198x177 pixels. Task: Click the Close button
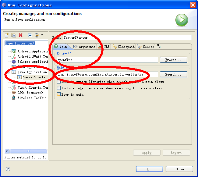179,169
